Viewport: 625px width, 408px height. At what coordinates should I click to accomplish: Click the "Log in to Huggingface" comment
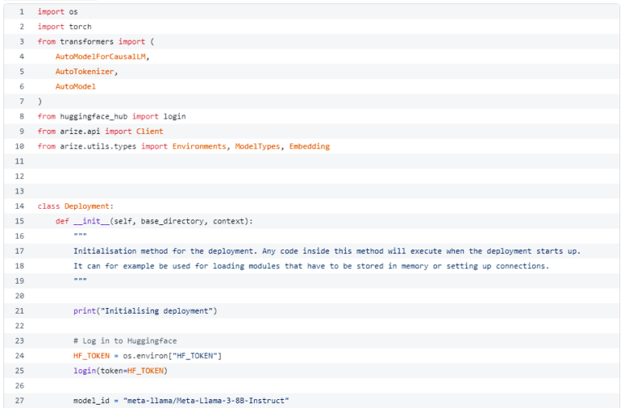point(125,341)
